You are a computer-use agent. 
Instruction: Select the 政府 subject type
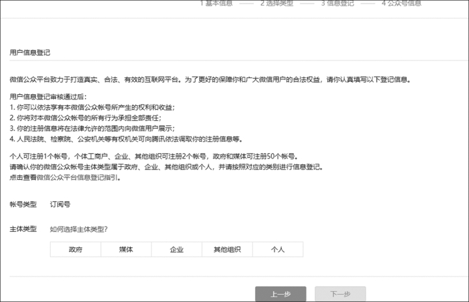click(75, 249)
